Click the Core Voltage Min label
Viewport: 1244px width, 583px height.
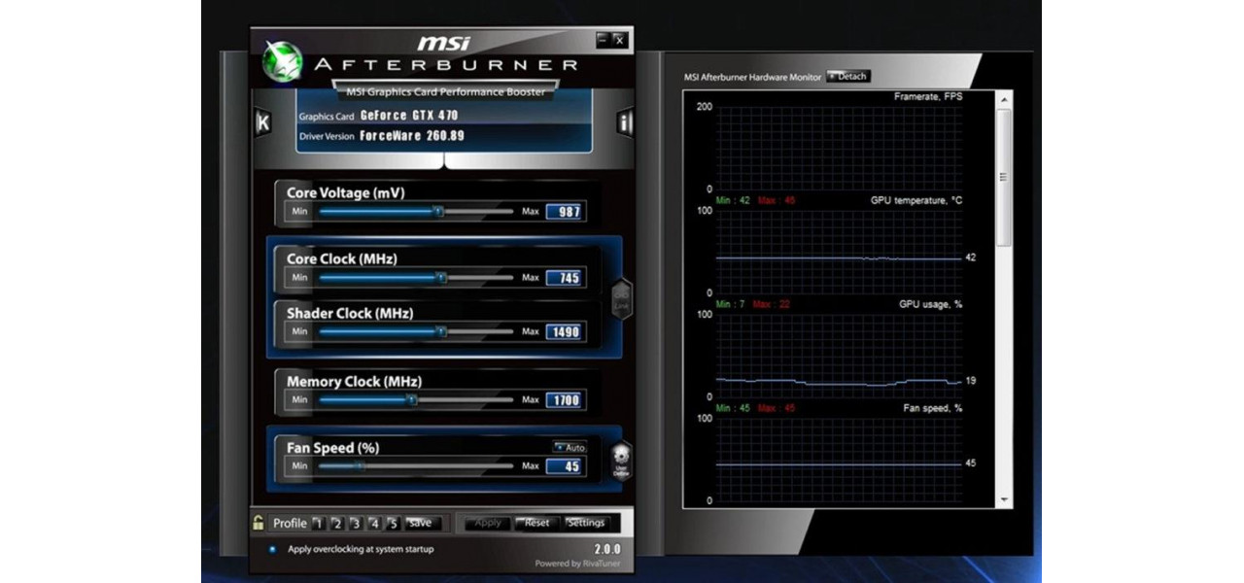(299, 211)
